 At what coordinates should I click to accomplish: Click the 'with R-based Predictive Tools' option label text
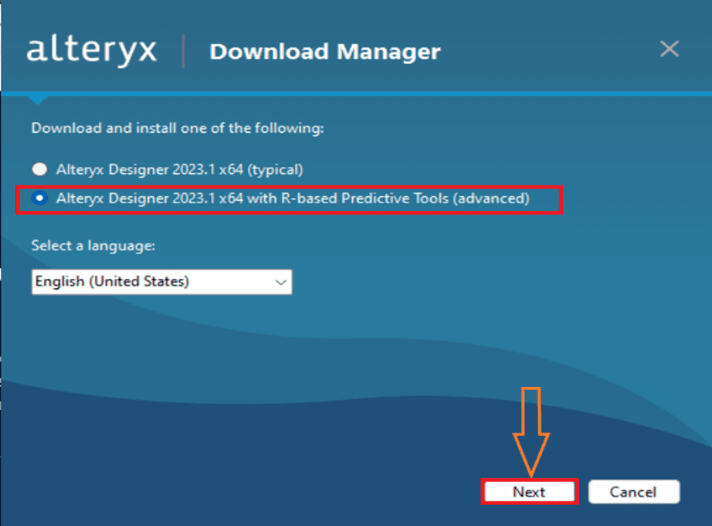[x=348, y=199]
